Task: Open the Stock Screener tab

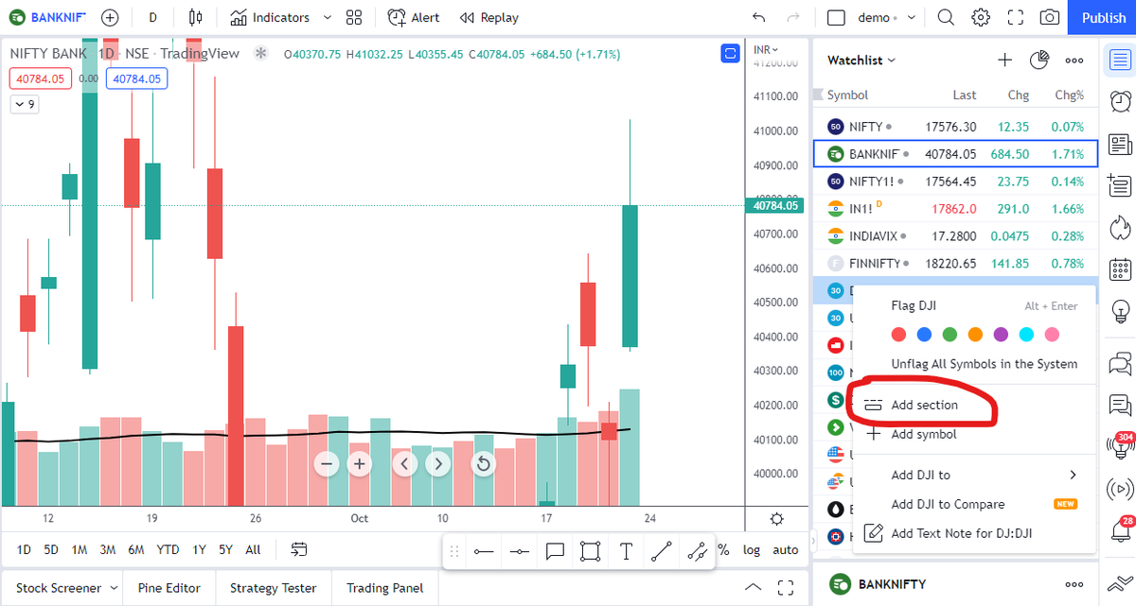Action: (58, 588)
